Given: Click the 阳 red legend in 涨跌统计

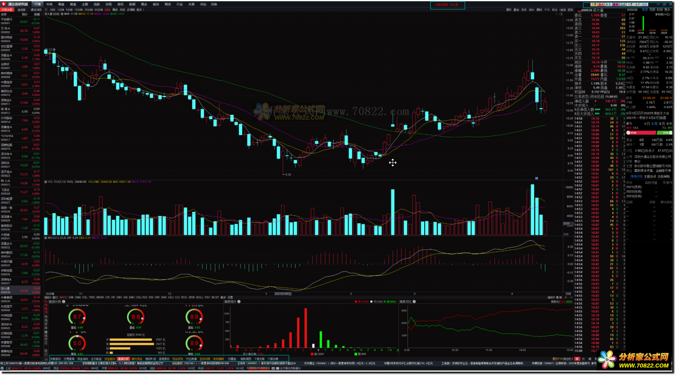Looking at the screenshot, I should pyautogui.click(x=318, y=354).
